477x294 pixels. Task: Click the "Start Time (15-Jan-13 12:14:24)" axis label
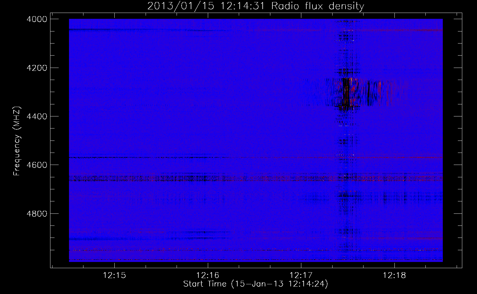(256, 284)
